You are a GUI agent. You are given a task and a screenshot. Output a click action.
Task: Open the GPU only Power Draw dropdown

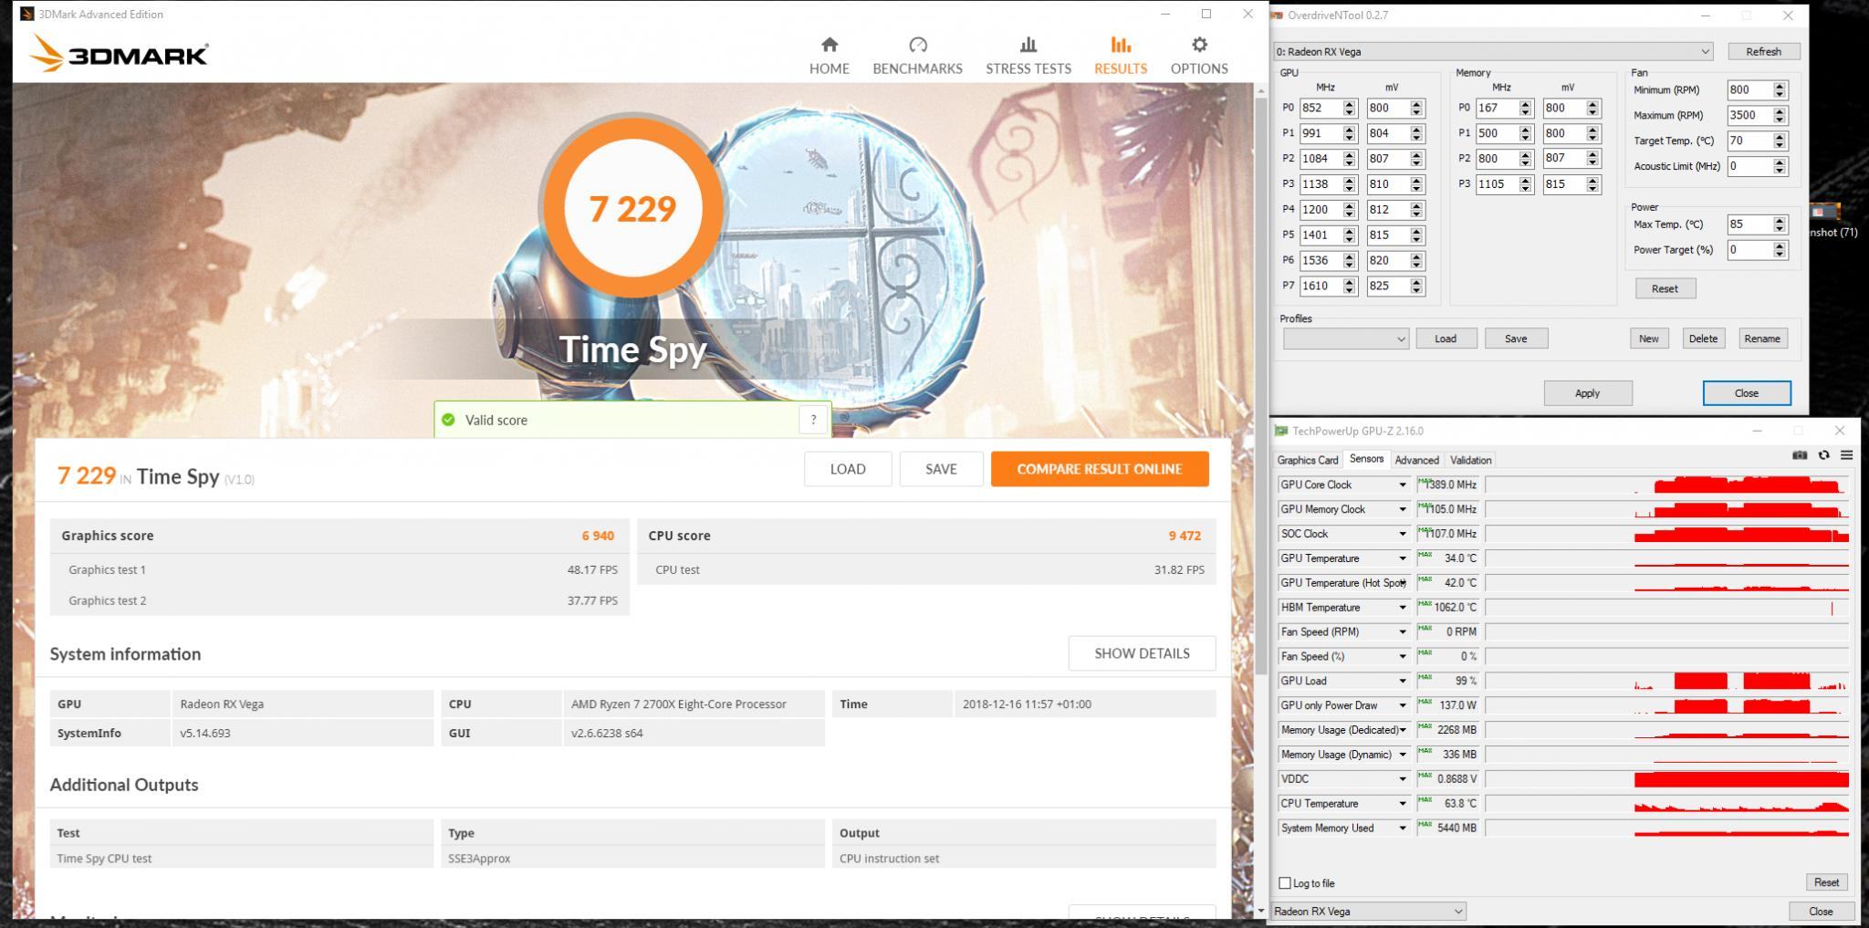[1403, 705]
